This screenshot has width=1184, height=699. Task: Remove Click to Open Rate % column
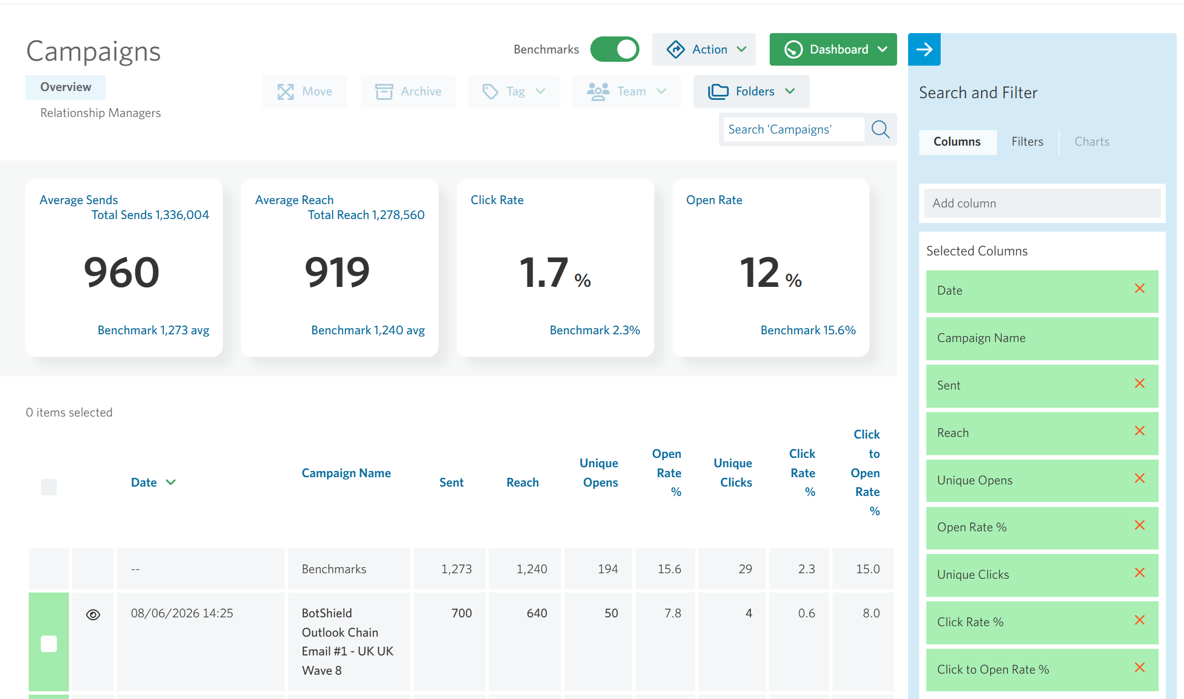(1140, 668)
